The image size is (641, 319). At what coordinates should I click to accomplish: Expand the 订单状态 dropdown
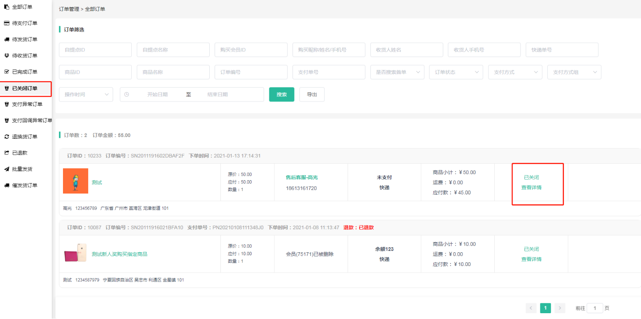click(456, 72)
